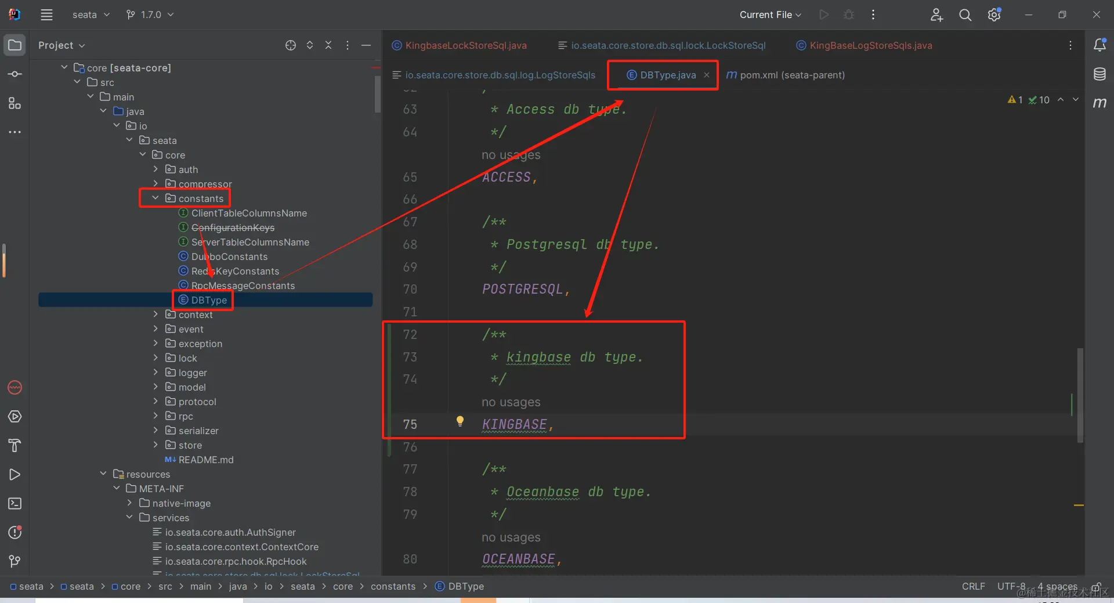
Task: Show more tool windows ellipsis
Action: tap(15, 132)
